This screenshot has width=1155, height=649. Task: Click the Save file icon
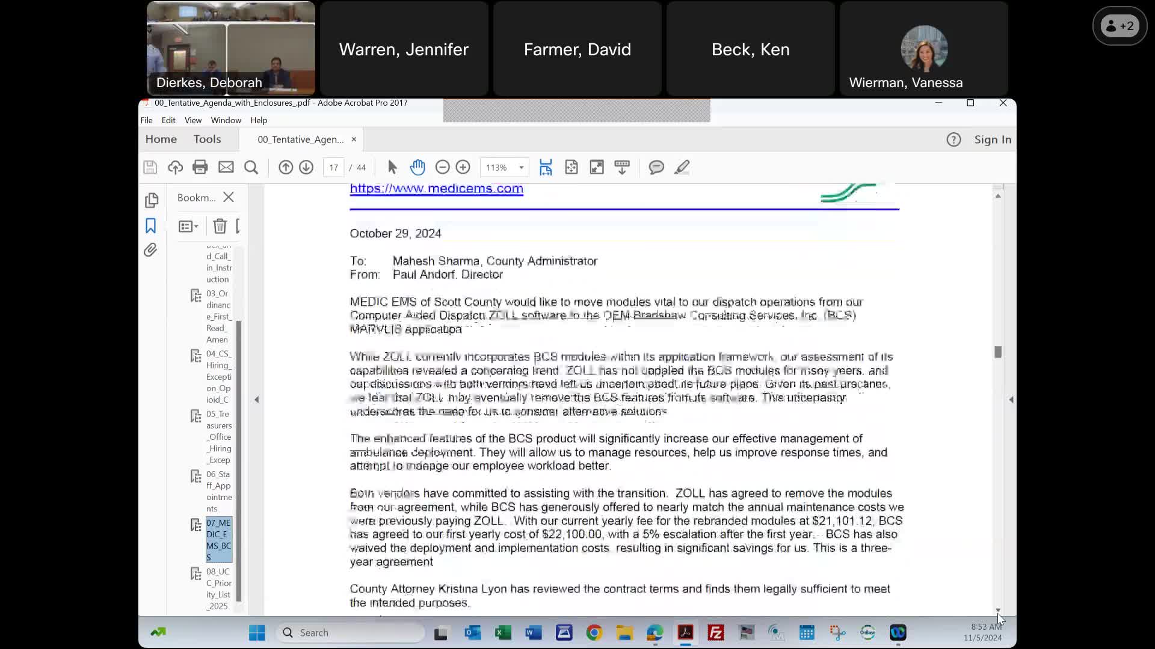click(x=150, y=168)
